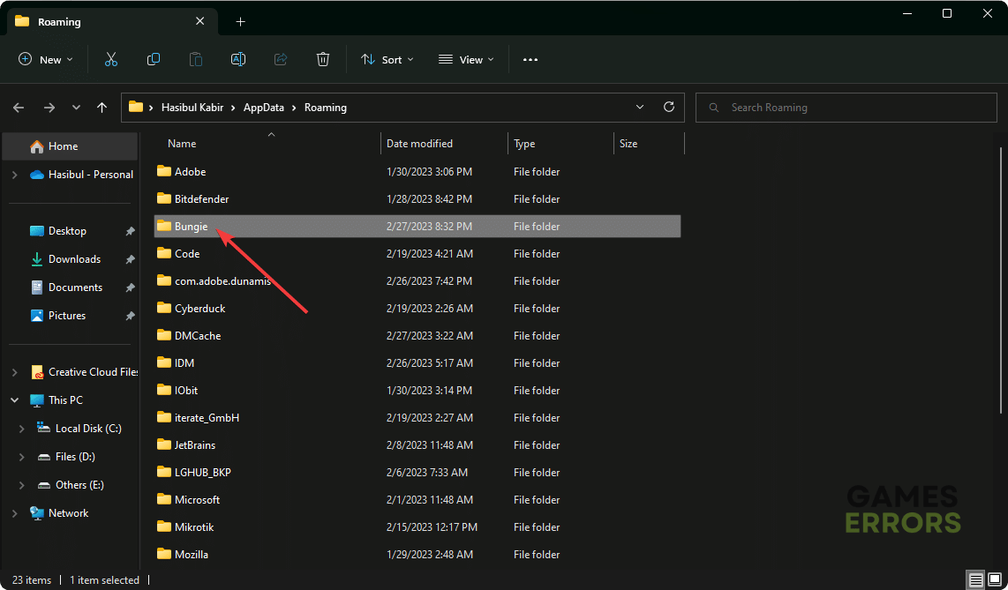
Task: Go up one directory level
Action: point(102,107)
